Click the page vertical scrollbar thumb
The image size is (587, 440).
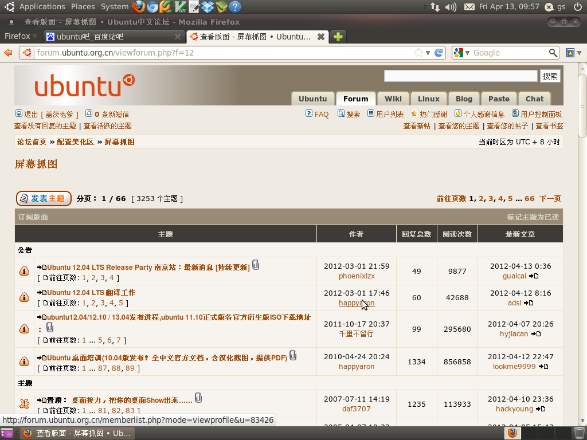click(x=582, y=106)
